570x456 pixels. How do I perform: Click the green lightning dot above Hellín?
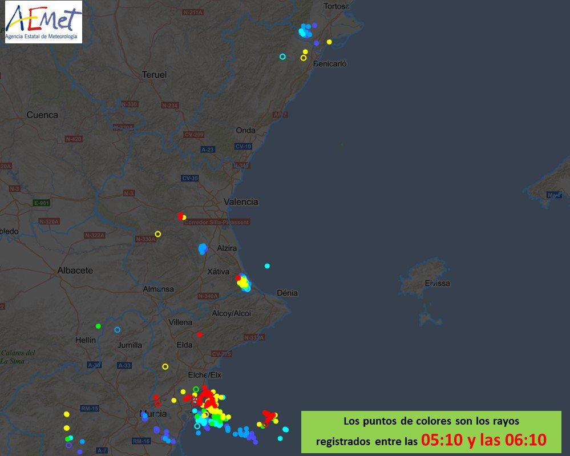pos(98,326)
